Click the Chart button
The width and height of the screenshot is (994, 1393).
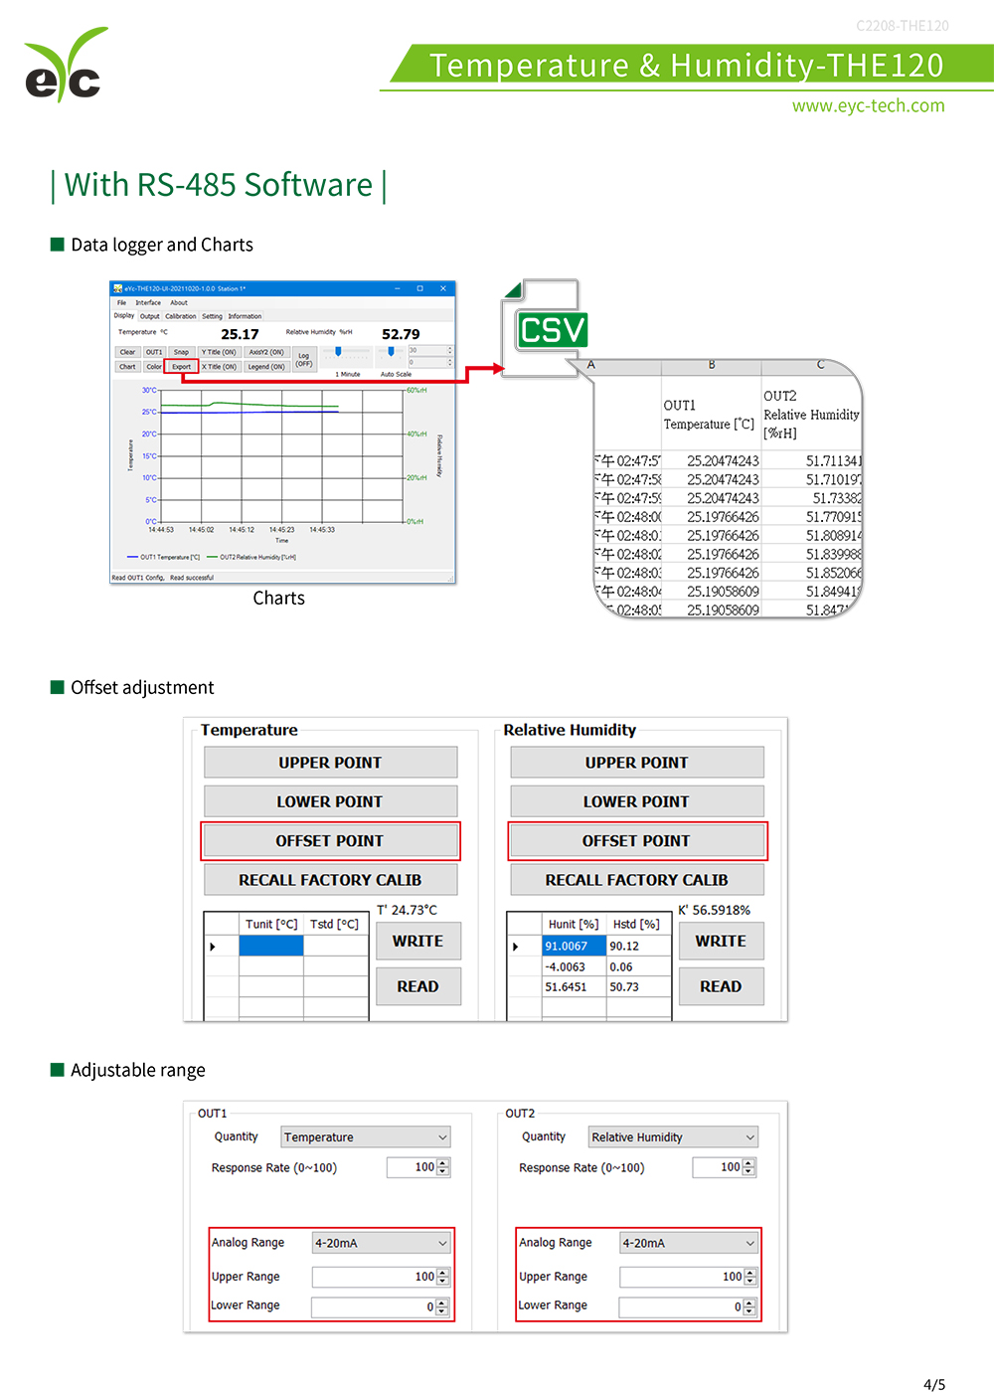(127, 367)
